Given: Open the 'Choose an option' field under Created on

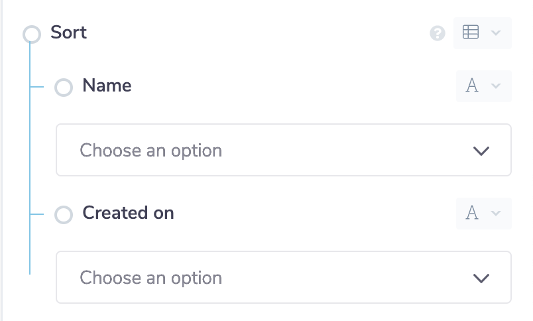Looking at the screenshot, I should (265, 278).
